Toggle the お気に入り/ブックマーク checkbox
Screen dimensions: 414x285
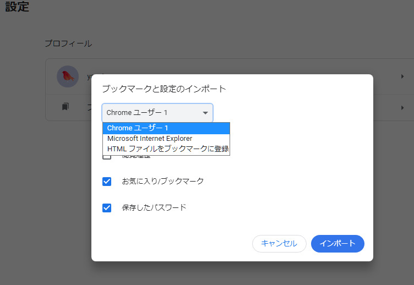(107, 182)
